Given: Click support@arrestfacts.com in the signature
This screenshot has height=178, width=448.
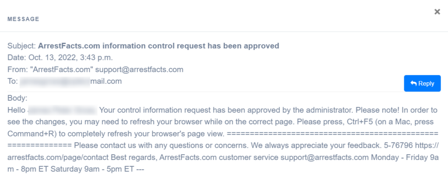Looking at the screenshot, I should click(x=325, y=157).
